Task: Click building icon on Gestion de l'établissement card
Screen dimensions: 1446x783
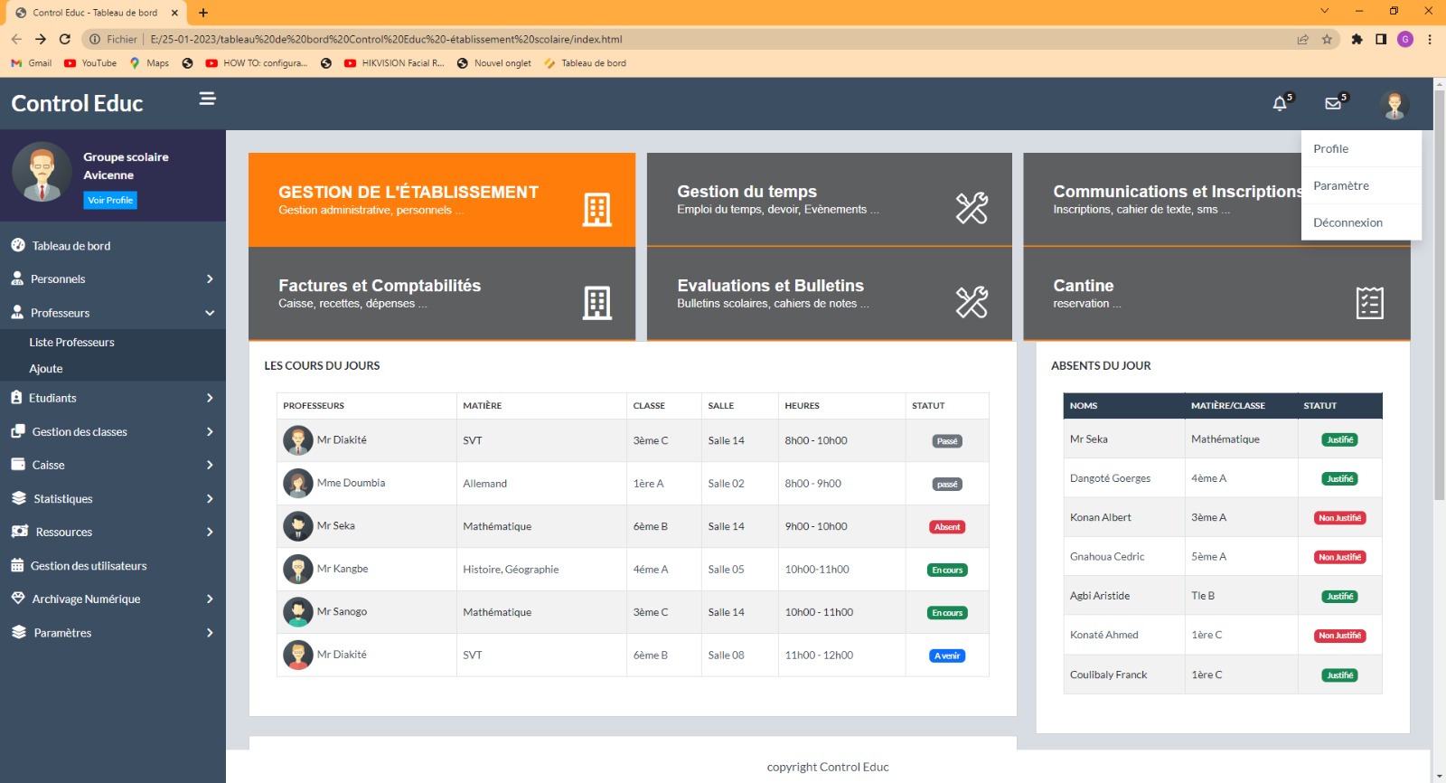Action: 596,209
